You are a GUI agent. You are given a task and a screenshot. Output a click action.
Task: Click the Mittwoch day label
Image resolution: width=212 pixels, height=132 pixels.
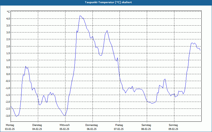pos(65,125)
